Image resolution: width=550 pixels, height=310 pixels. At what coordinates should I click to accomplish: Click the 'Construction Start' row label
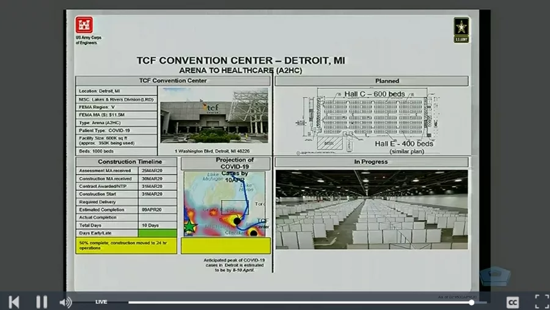click(x=107, y=194)
